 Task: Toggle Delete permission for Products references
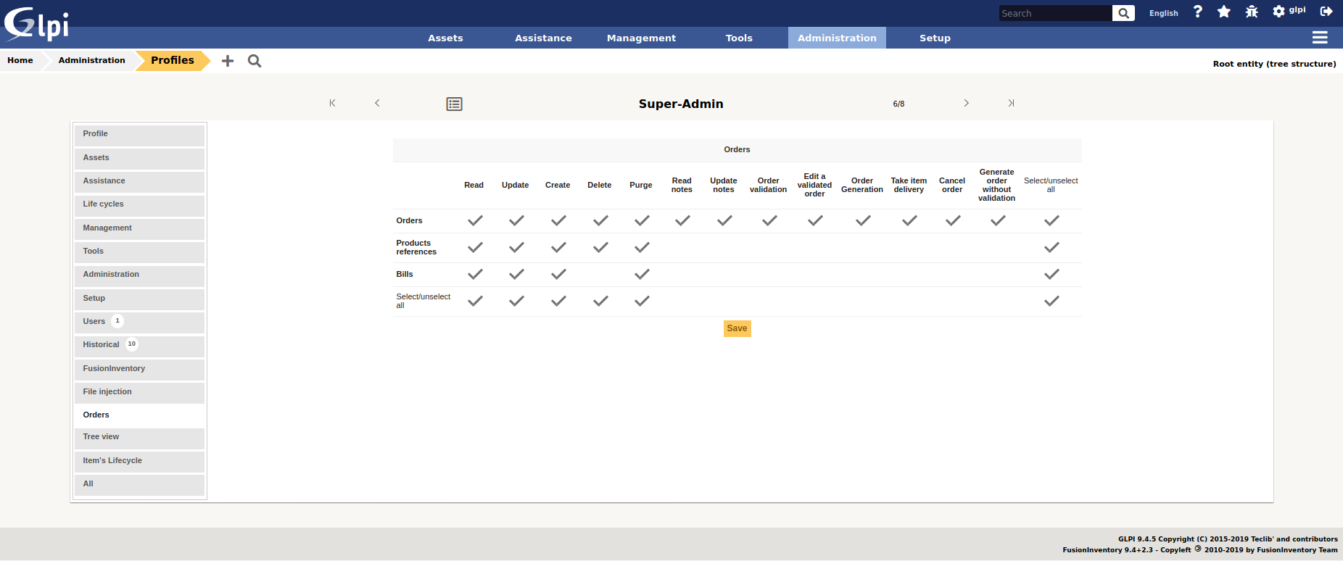coord(600,248)
